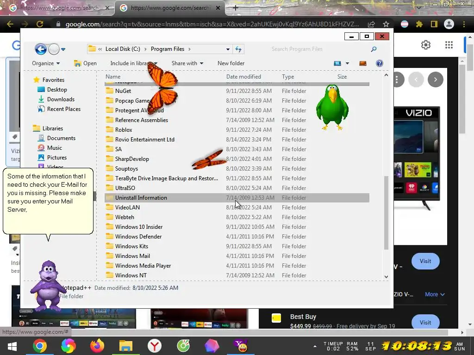Select the UltraISO folder icon
Viewport: 474px width, 355px height.
tap(109, 188)
